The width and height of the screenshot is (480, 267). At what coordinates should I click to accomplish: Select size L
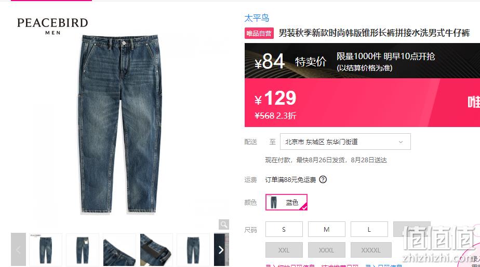(369, 230)
